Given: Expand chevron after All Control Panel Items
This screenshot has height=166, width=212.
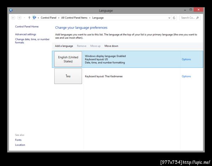Looking at the screenshot, I should click(90, 18).
